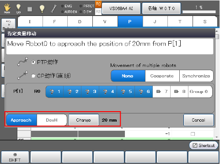
Task: Open the I/O light bulb icon
Action: (x=18, y=9)
